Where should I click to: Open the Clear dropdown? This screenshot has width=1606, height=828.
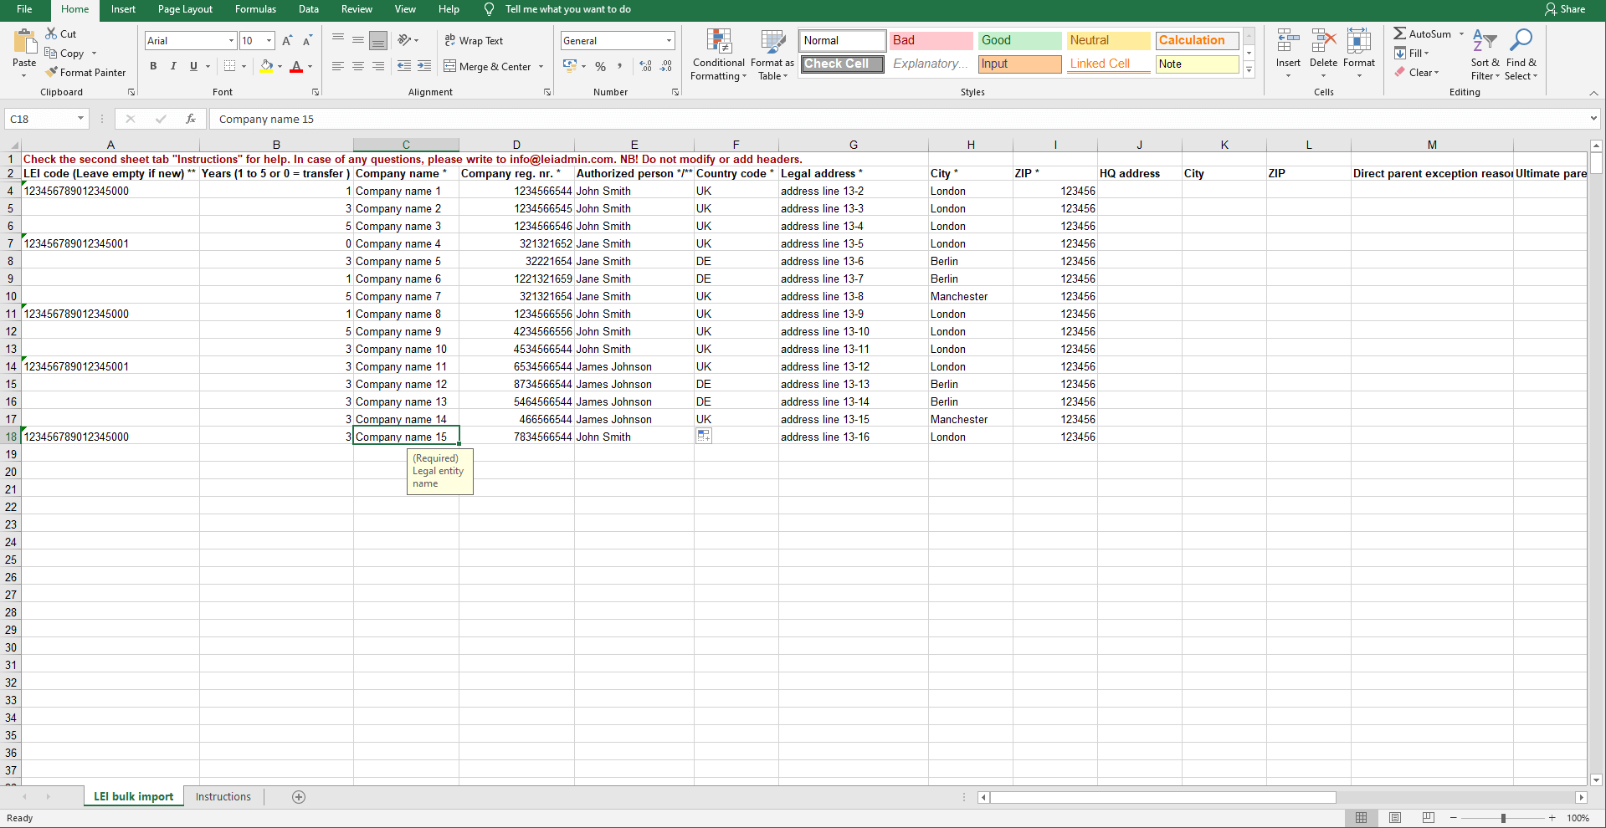tap(1416, 72)
